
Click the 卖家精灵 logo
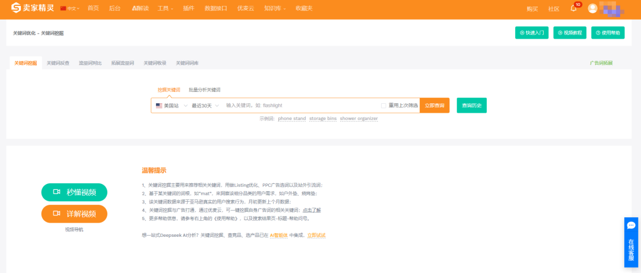click(32, 8)
